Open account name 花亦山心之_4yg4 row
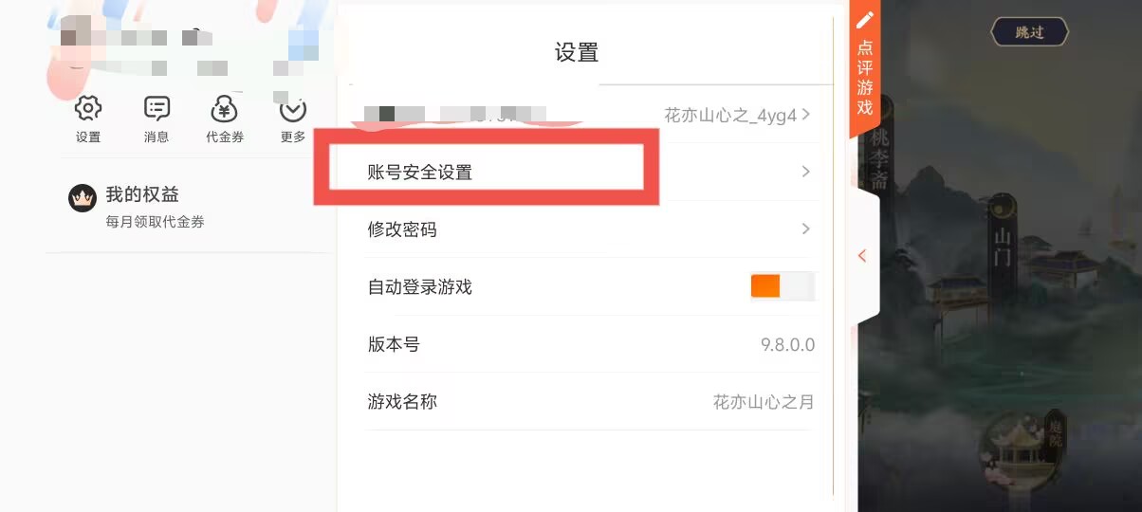The width and height of the screenshot is (1142, 512). (589, 115)
